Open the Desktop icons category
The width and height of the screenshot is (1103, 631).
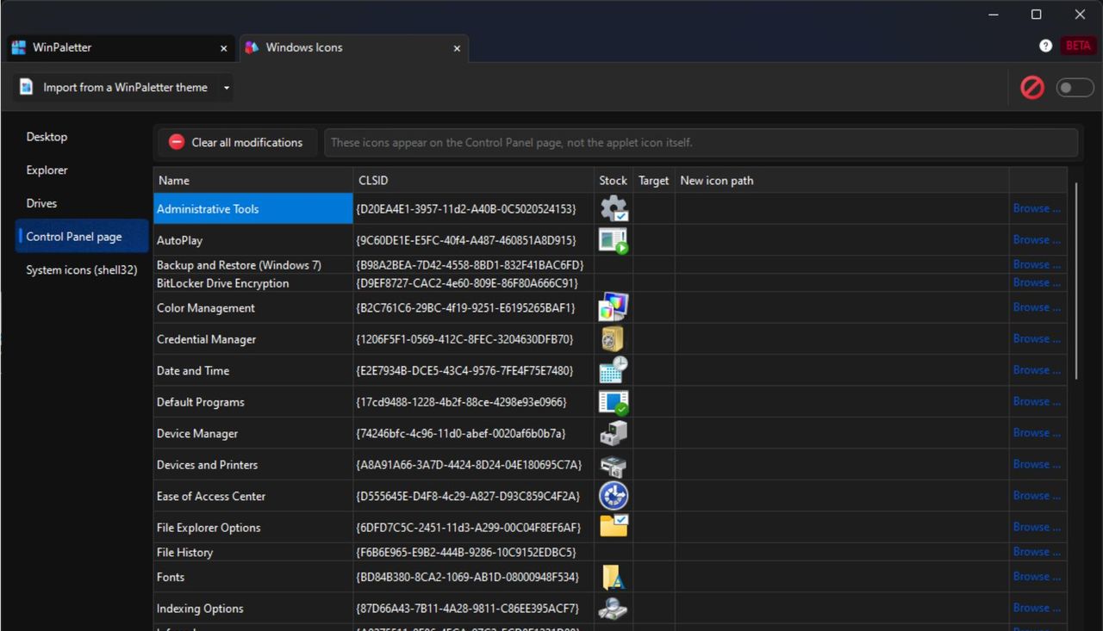tap(47, 136)
